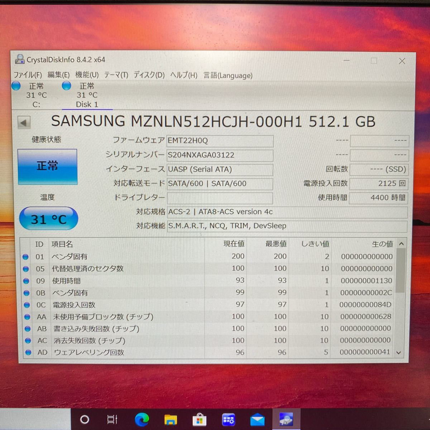Click status dot of row 0B ベンダ固有
Viewport: 430px width, 430px height.
pyautogui.click(x=27, y=293)
